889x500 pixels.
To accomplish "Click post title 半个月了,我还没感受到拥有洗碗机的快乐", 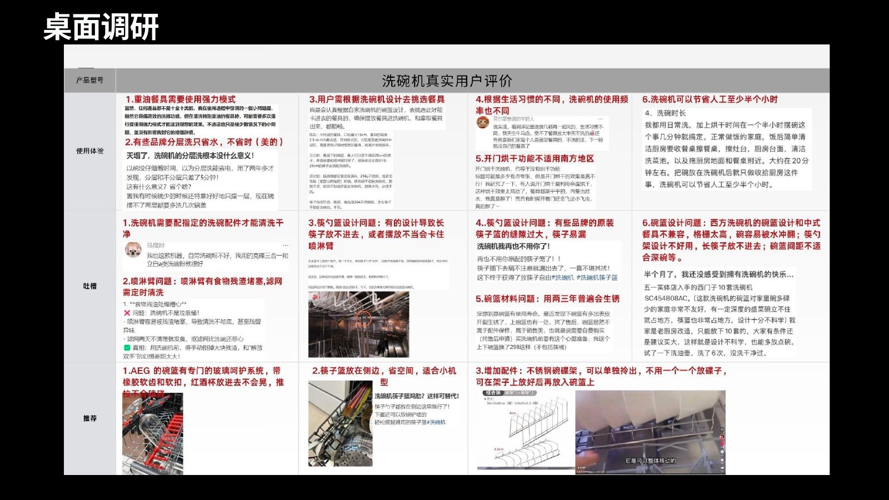I will pyautogui.click(x=718, y=274).
